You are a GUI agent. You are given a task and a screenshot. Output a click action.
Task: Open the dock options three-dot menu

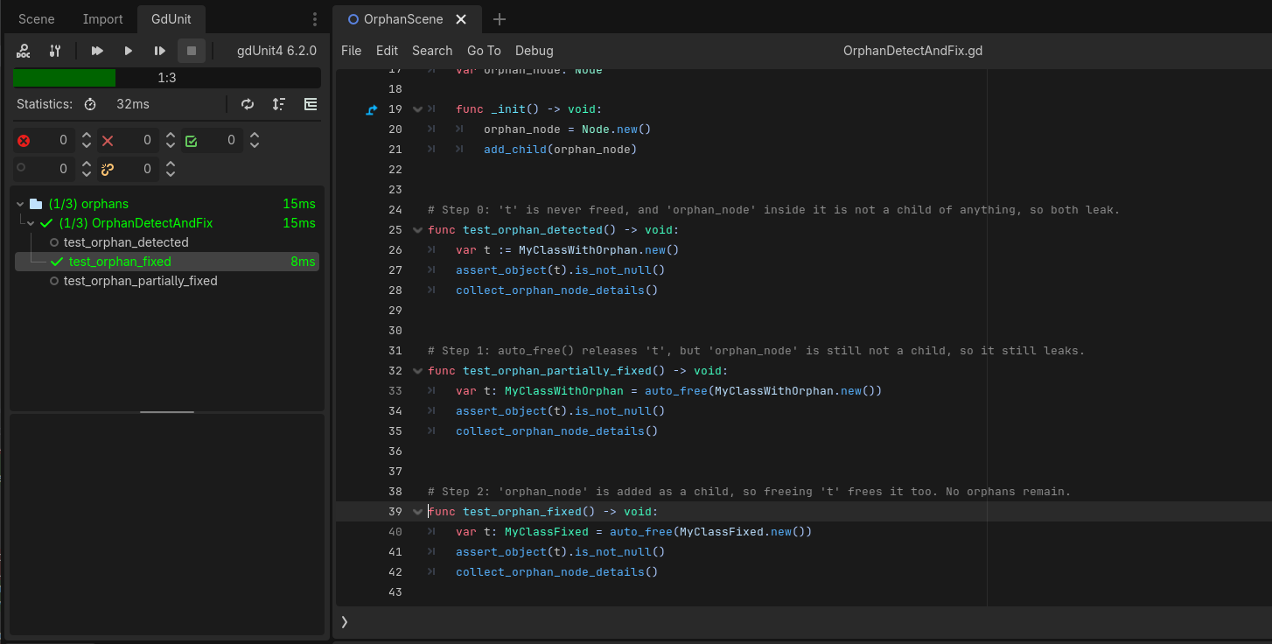pos(315,19)
